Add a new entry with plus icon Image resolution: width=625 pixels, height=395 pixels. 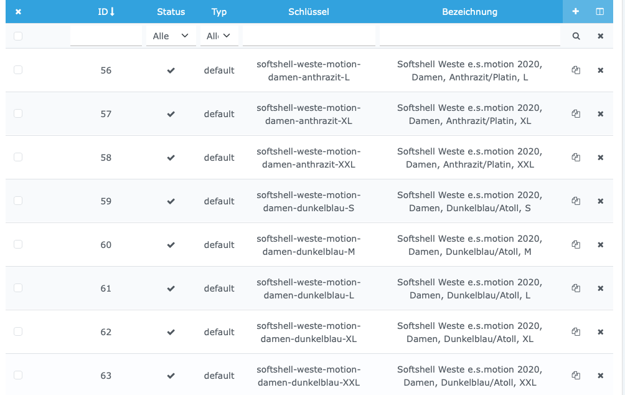[576, 12]
